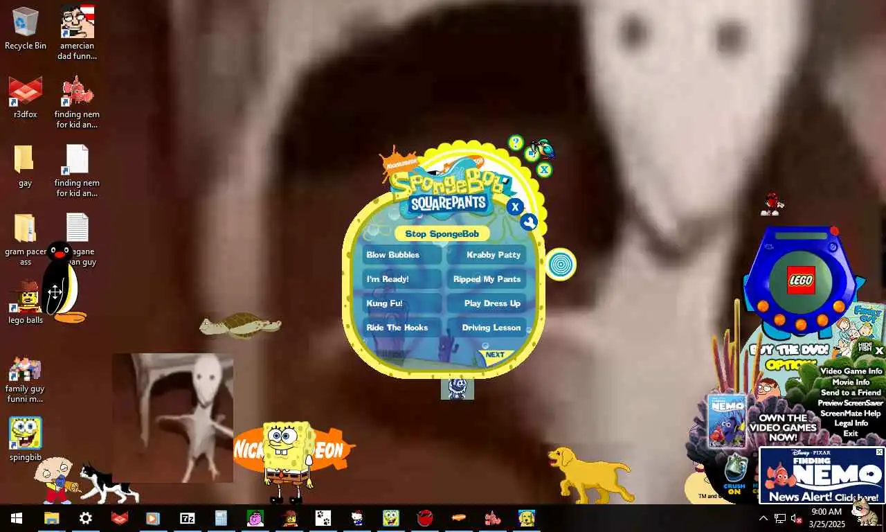This screenshot has width=886, height=532.
Task: Click the muted volume tray icon
Action: click(x=795, y=518)
